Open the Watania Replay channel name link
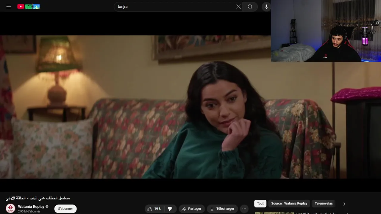381x214 pixels. (31, 207)
